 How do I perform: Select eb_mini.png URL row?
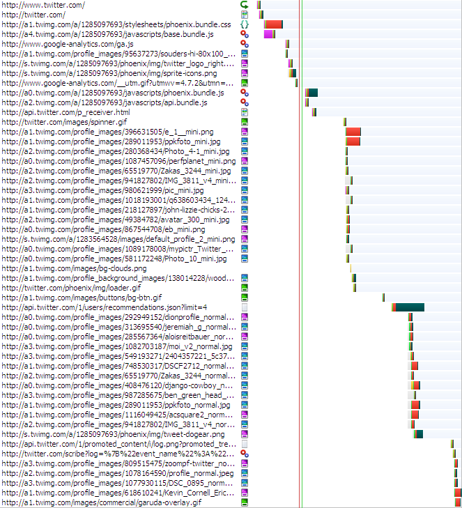point(103,229)
